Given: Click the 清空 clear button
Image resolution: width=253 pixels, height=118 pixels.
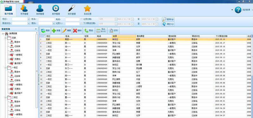Looking at the screenshot, I should tap(168, 24).
